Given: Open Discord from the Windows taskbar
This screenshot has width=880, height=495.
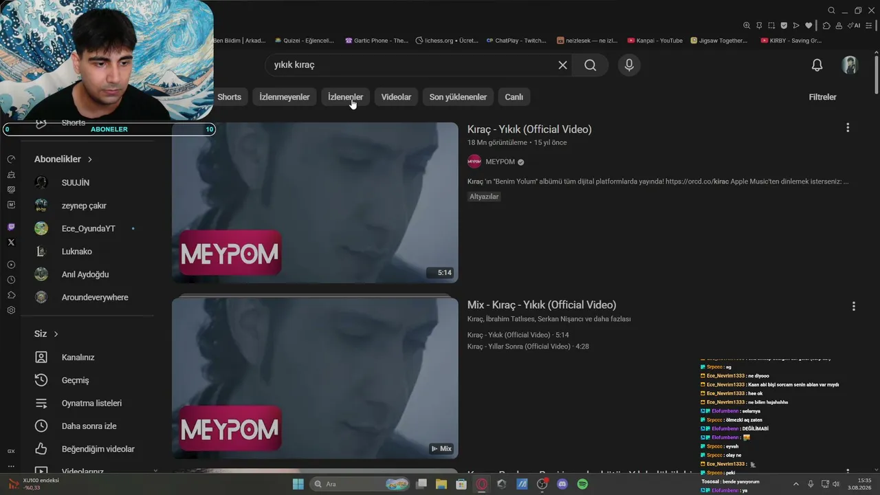Looking at the screenshot, I should click(562, 484).
